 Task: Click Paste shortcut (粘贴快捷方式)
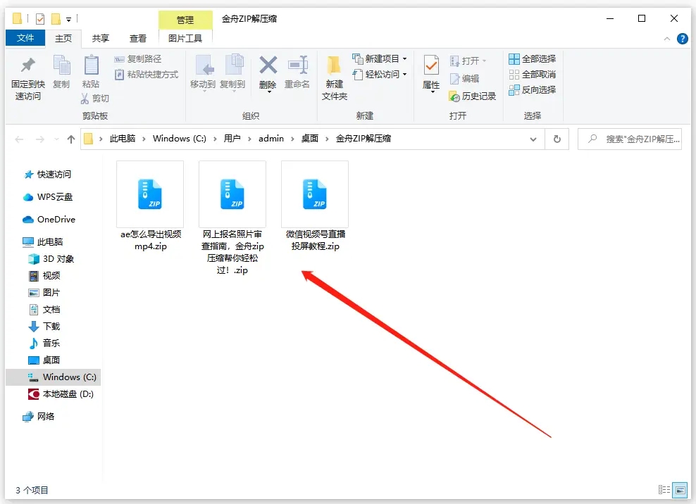click(x=147, y=75)
